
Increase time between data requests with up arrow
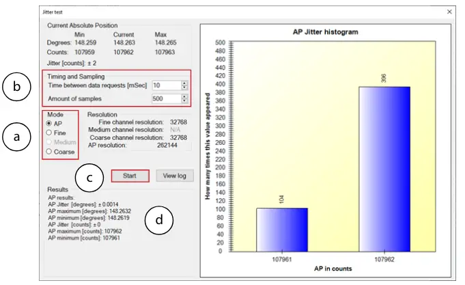click(184, 83)
